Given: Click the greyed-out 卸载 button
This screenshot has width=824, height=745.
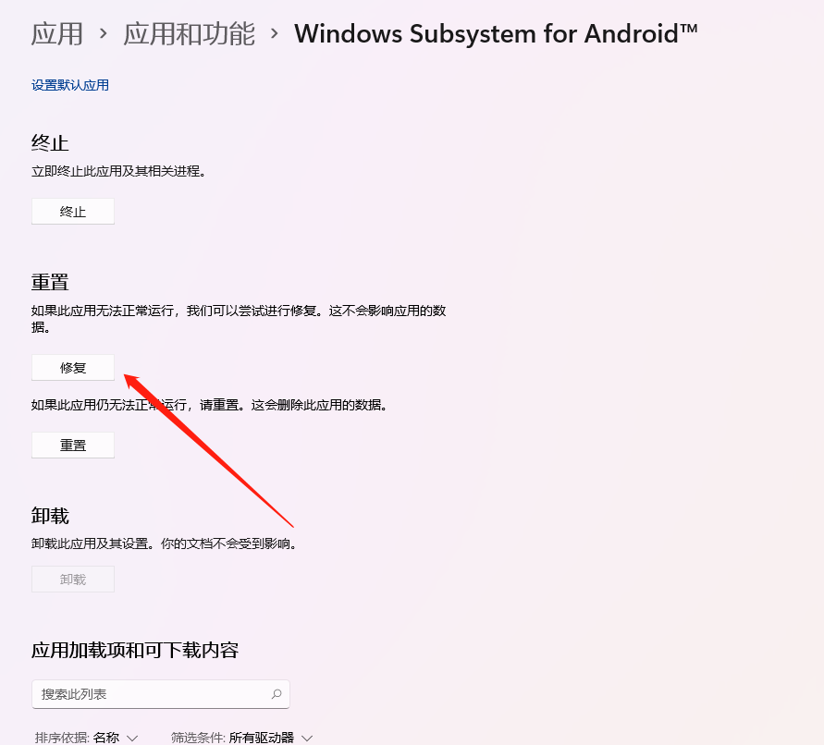Looking at the screenshot, I should (x=73, y=579).
